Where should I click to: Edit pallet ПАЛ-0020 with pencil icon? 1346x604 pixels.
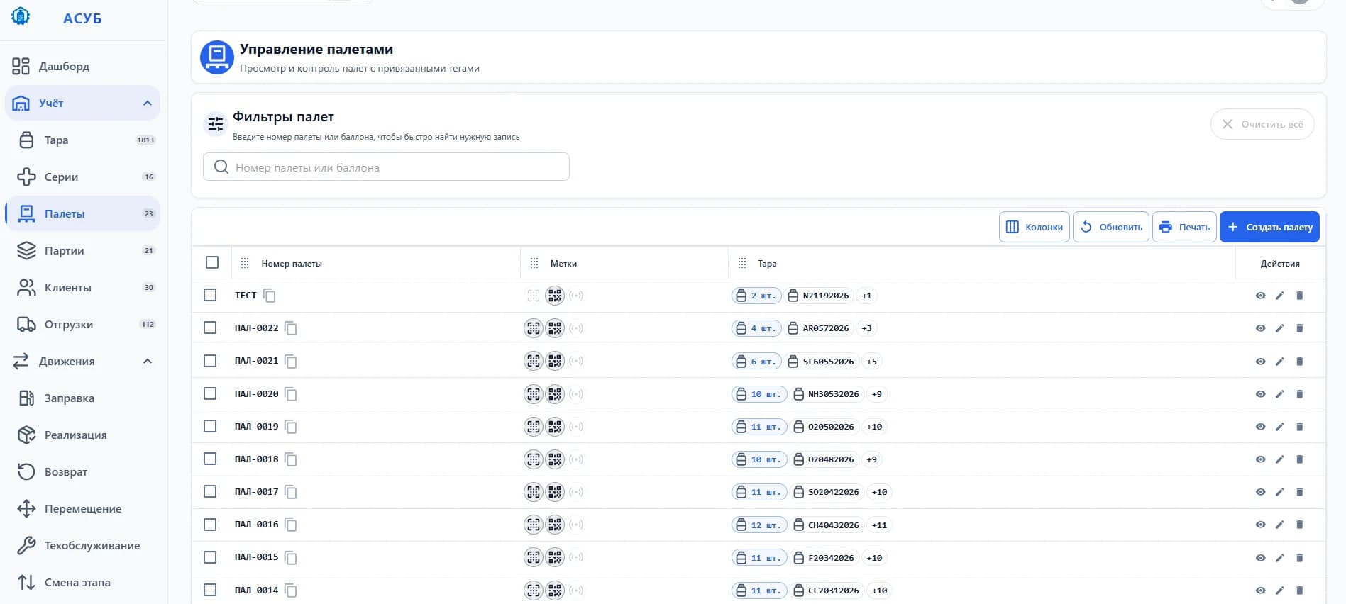(x=1280, y=394)
